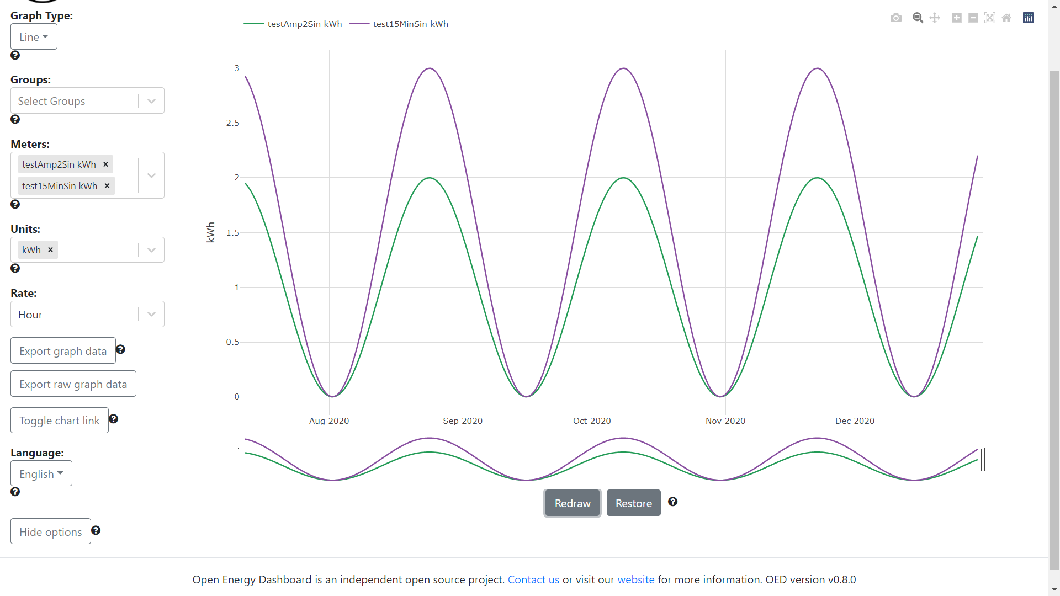Remove the testAmp2Sin kWh meter selection
Image resolution: width=1060 pixels, height=596 pixels.
[105, 164]
